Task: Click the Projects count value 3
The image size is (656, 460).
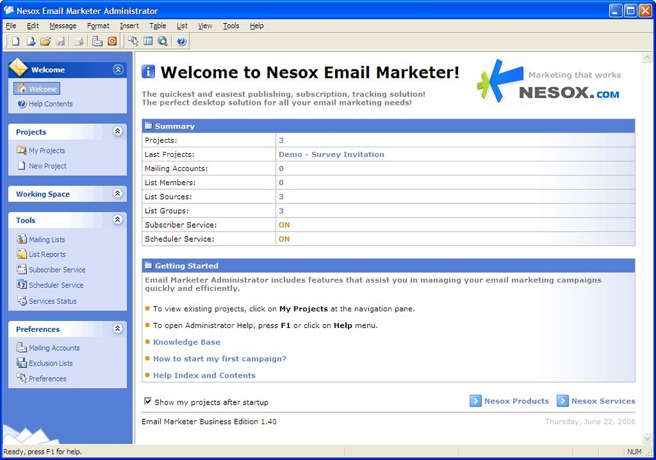Action: pyautogui.click(x=281, y=140)
